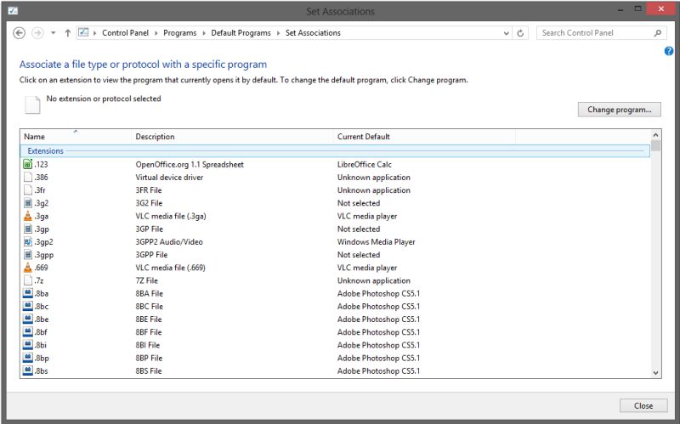Select 'Windows Media Player' default entry
The width and height of the screenshot is (680, 424).
pos(376,242)
